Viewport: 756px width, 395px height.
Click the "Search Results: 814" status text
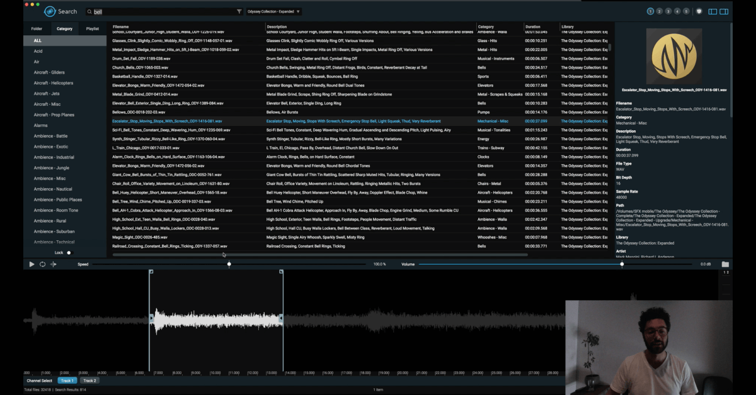point(71,390)
